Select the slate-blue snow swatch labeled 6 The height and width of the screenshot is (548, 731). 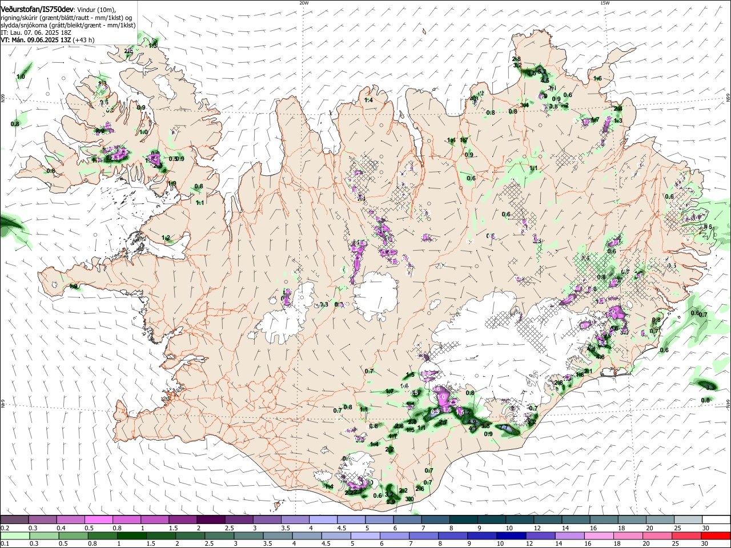[407, 519]
